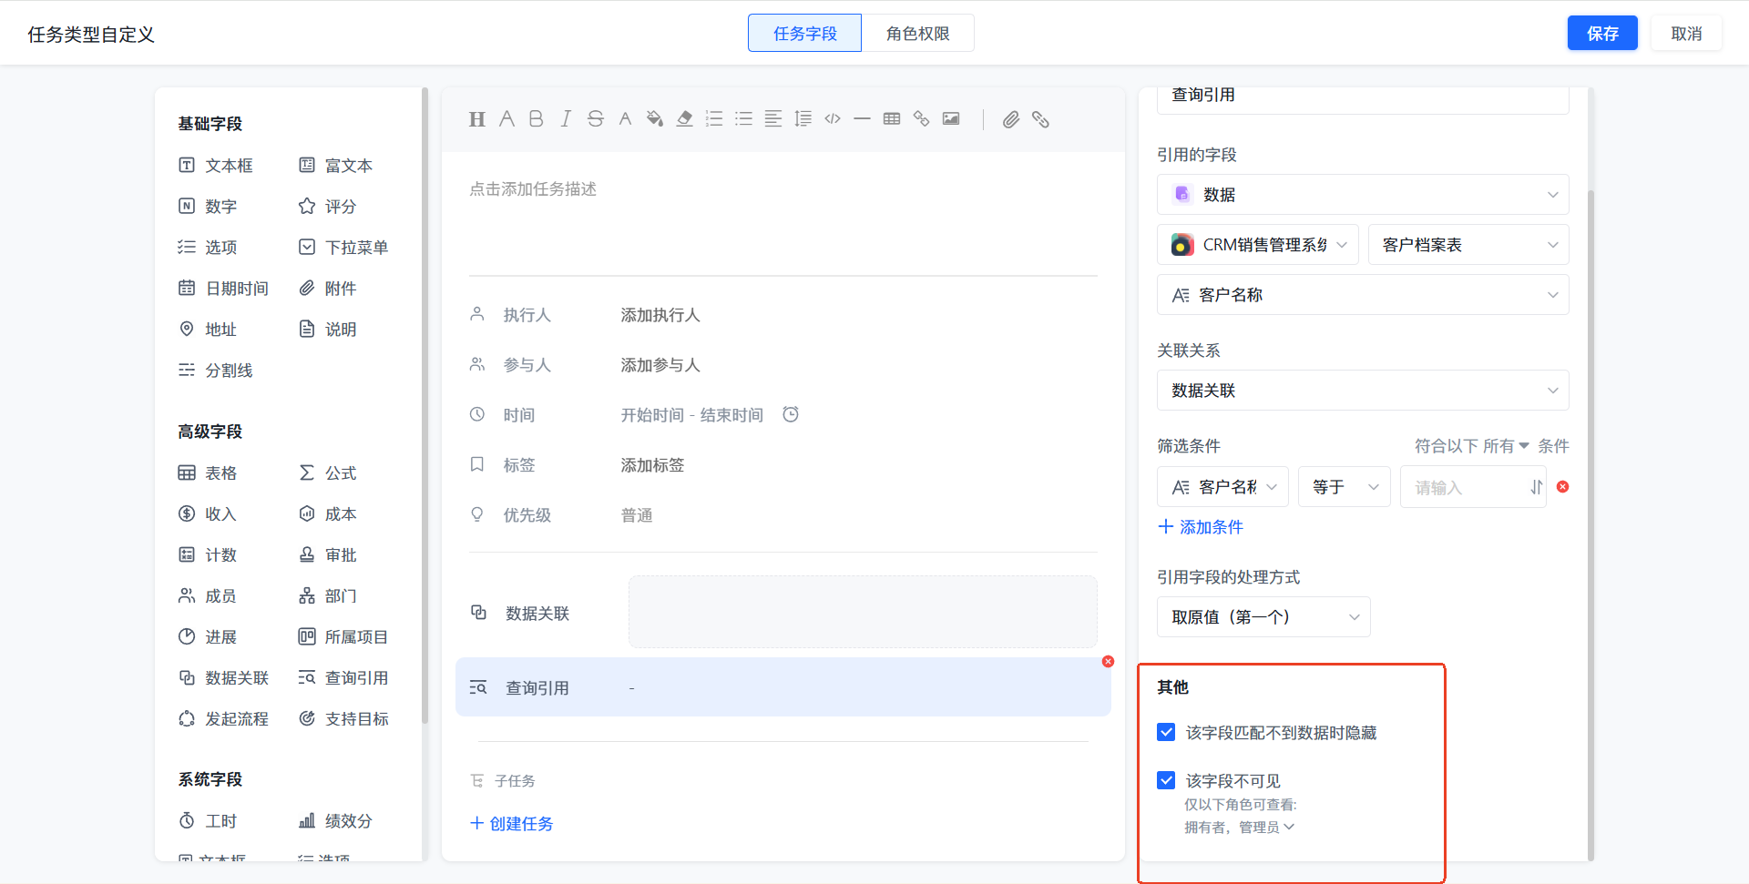Insert a table in editor
The width and height of the screenshot is (1749, 884).
[x=892, y=119]
